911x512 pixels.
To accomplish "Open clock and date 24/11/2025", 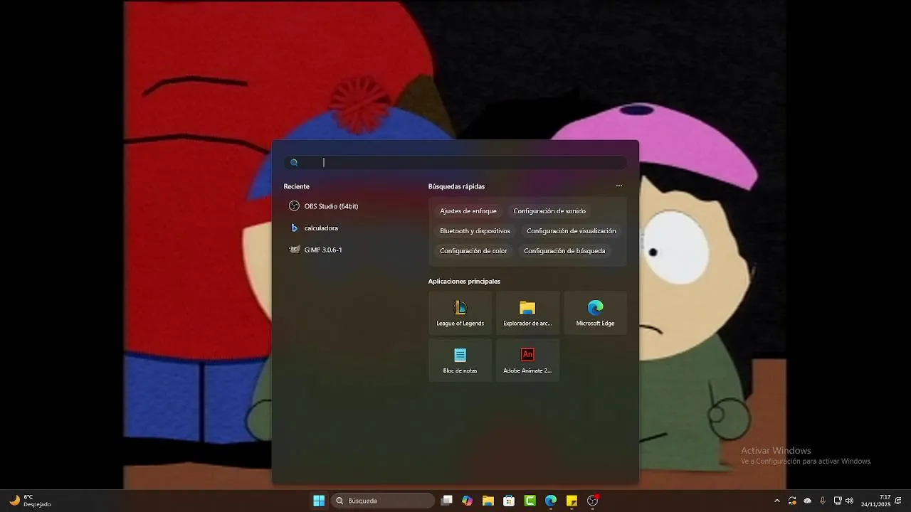I will pyautogui.click(x=876, y=501).
